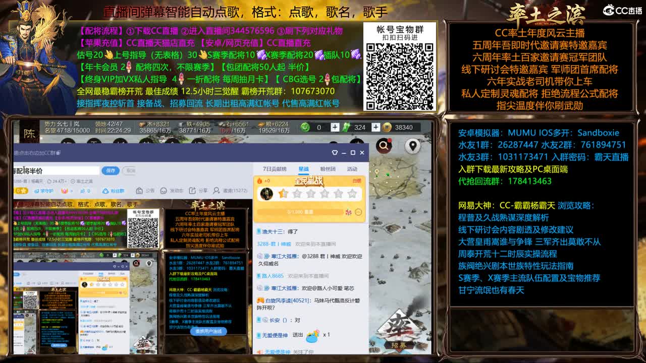Open the 粉丝群 fan group icon

pyautogui.click(x=105, y=191)
